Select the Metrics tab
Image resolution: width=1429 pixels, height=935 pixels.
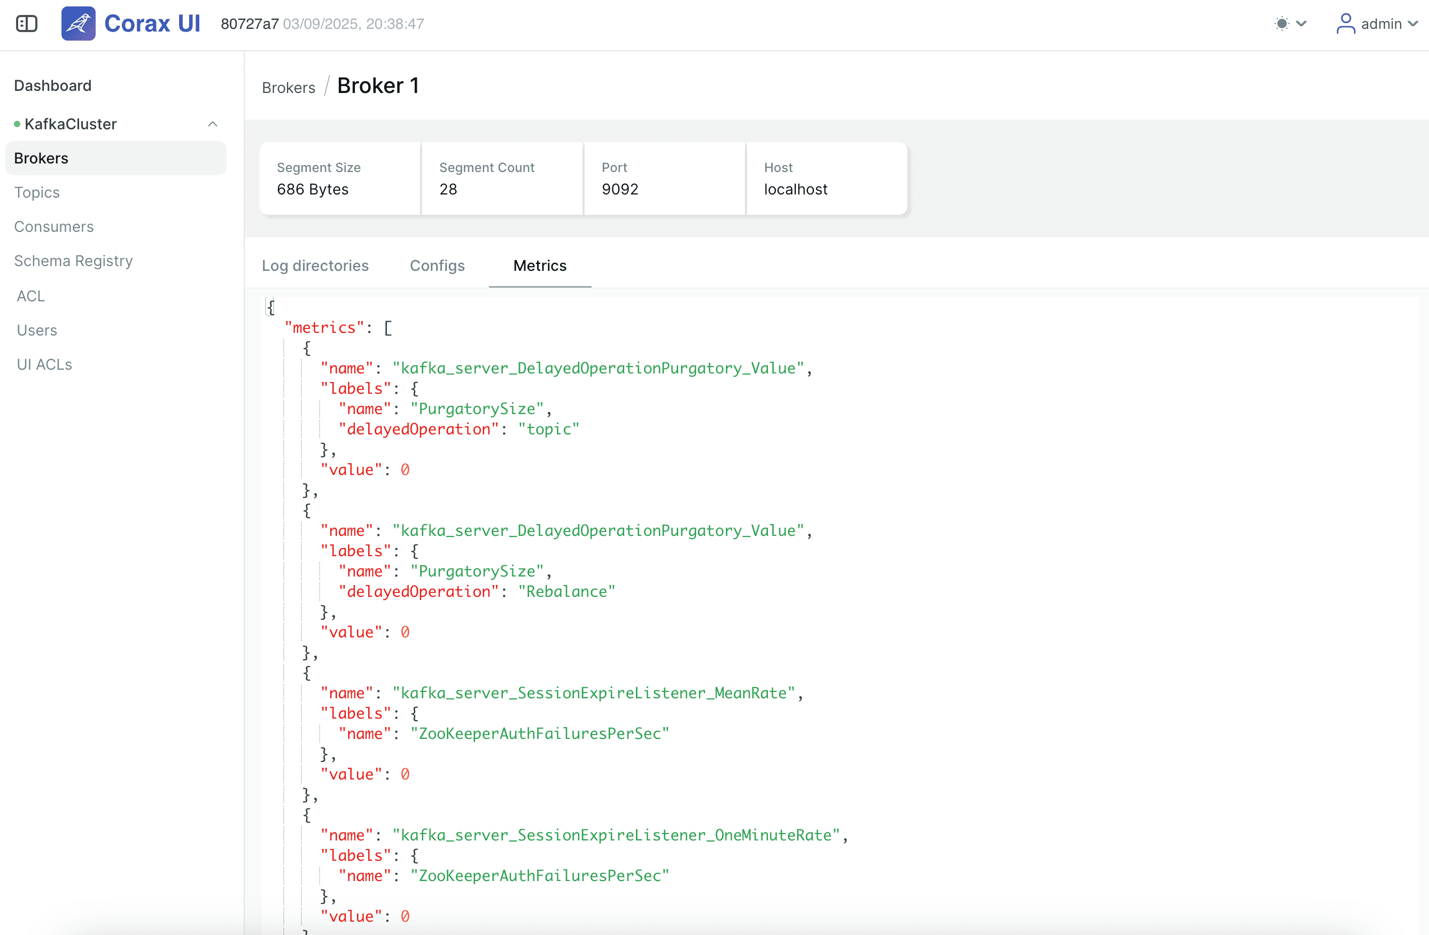pyautogui.click(x=540, y=266)
